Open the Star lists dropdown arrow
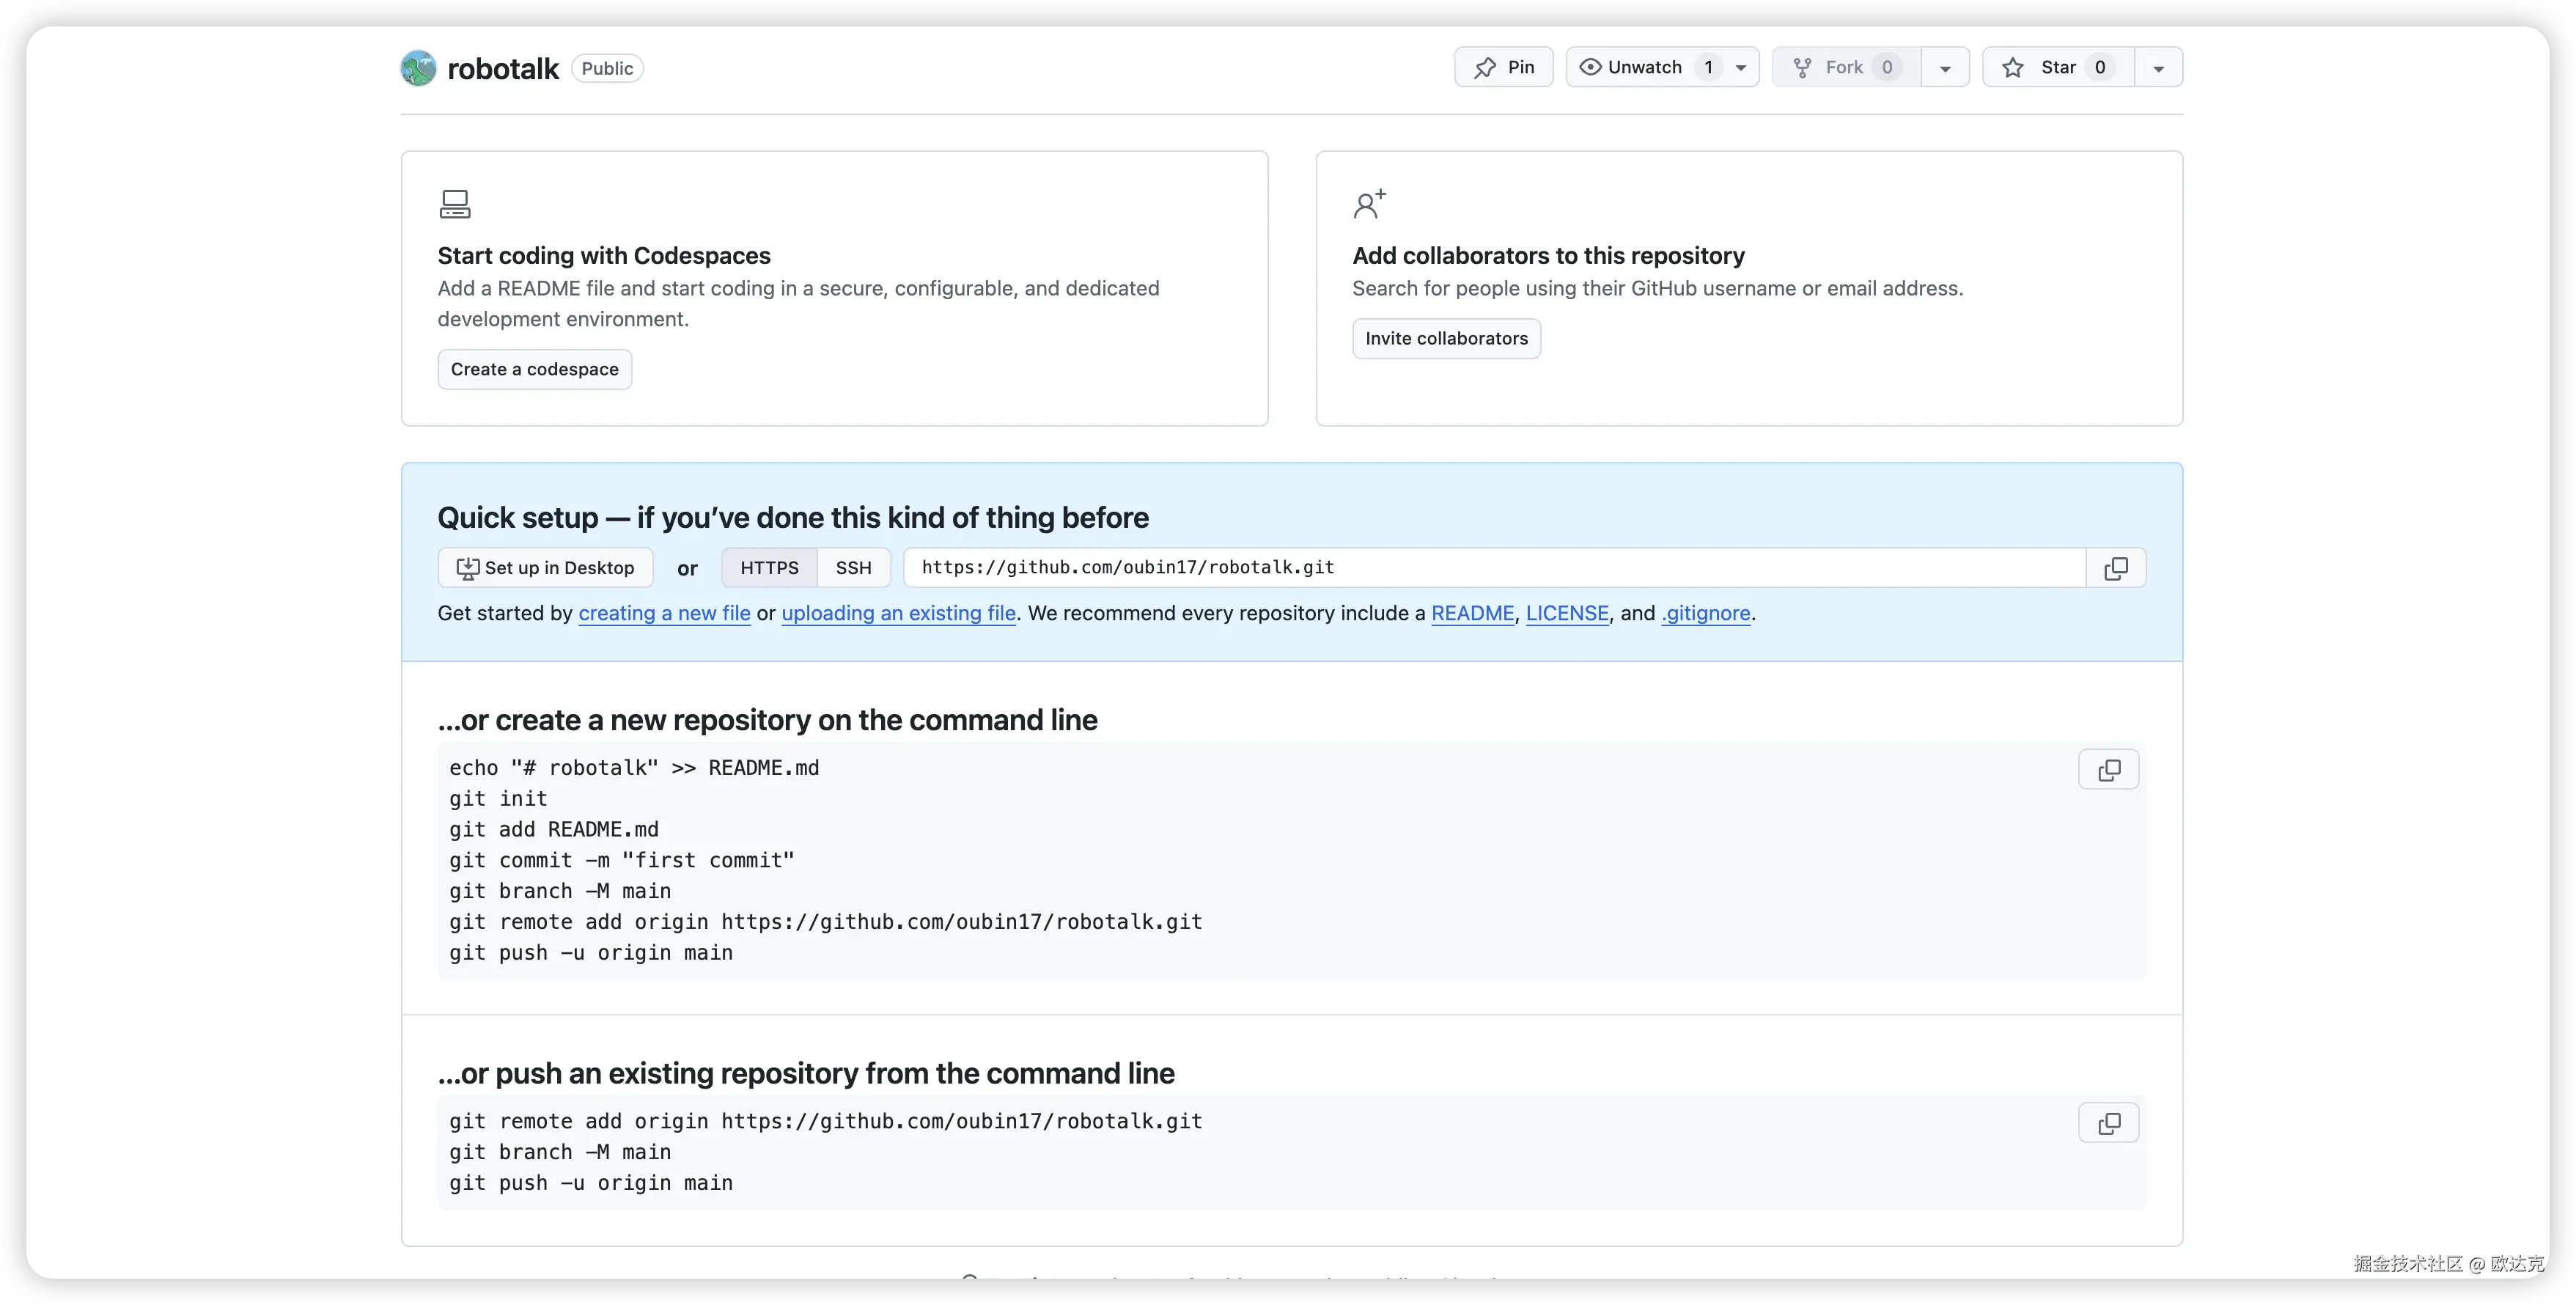The width and height of the screenshot is (2576, 1305). (x=2158, y=68)
